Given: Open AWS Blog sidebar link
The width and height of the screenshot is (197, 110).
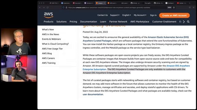Looking at the screenshot, I should pos(47,53).
